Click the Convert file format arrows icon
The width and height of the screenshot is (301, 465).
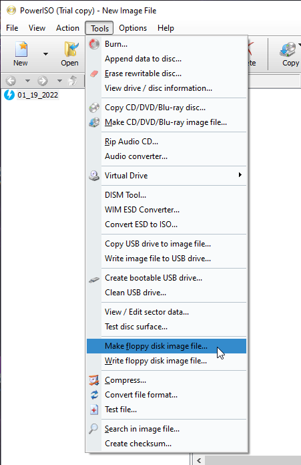click(x=94, y=395)
